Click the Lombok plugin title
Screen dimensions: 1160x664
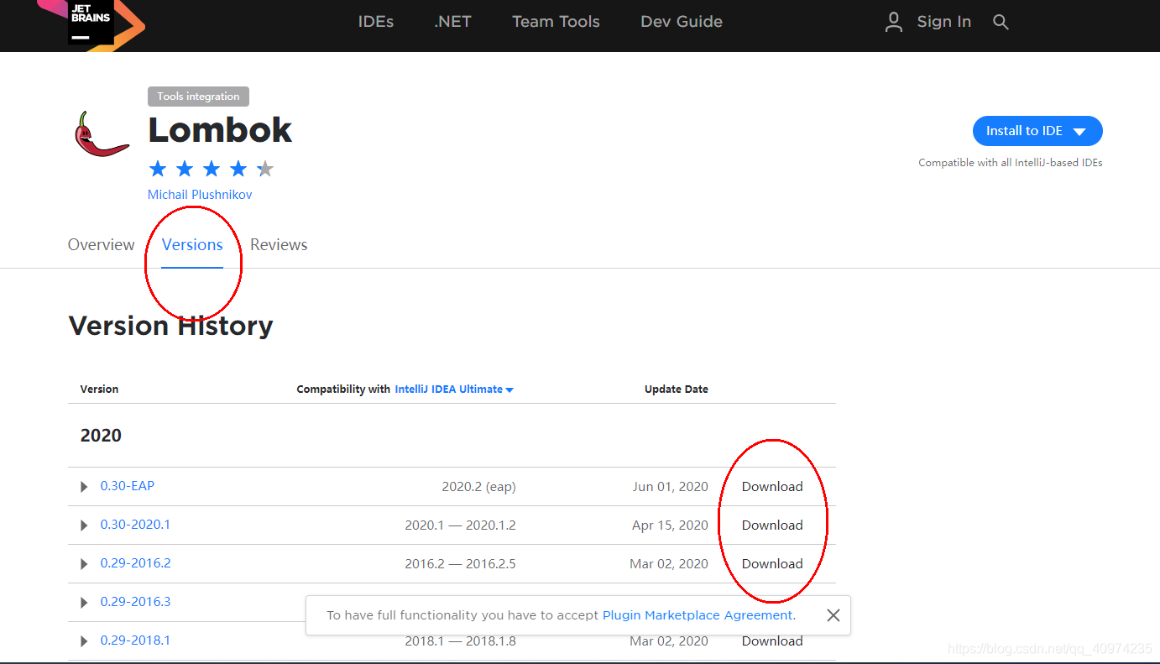pos(220,130)
